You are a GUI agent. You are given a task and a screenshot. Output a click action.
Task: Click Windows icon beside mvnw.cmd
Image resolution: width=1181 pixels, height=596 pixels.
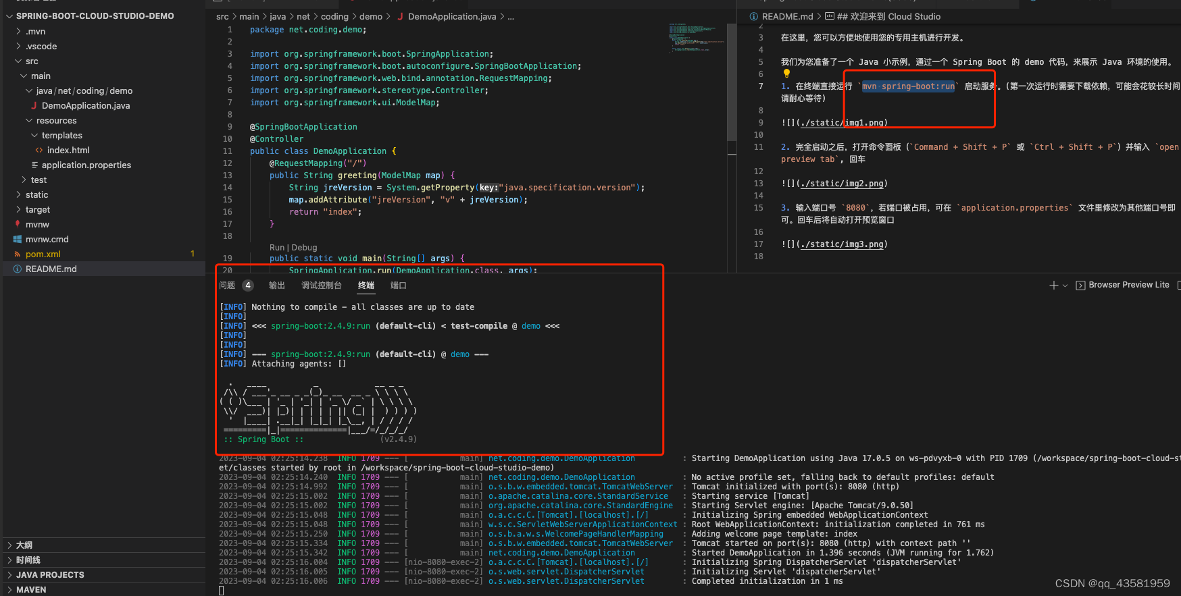[18, 239]
